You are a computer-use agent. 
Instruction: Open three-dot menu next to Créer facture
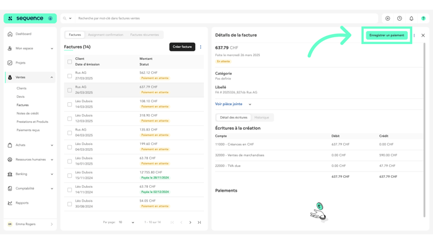[x=201, y=47]
